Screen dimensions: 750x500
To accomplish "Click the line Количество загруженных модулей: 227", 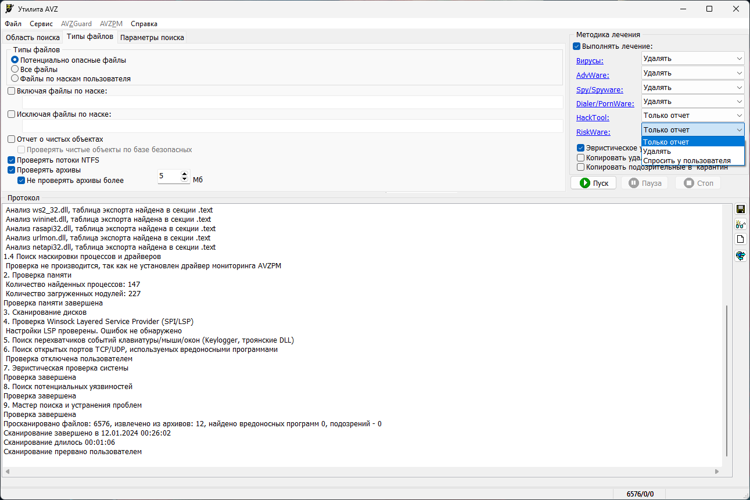I will point(73,294).
